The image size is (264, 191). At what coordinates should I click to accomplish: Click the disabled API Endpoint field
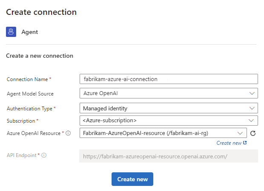coord(169,156)
